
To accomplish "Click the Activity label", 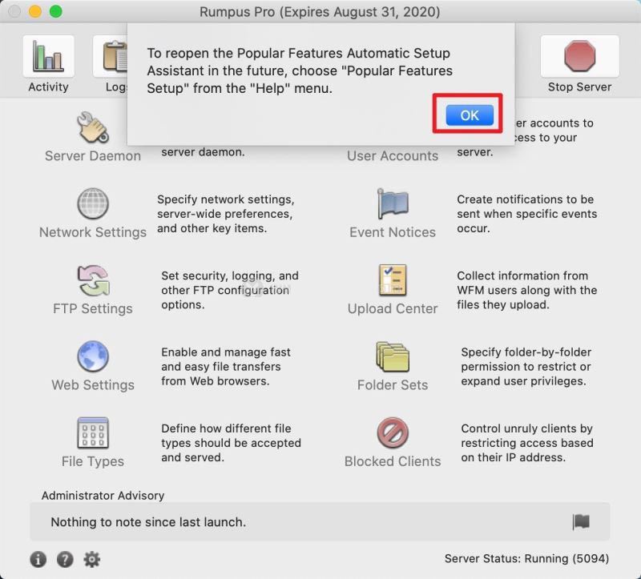I will click(x=49, y=87).
